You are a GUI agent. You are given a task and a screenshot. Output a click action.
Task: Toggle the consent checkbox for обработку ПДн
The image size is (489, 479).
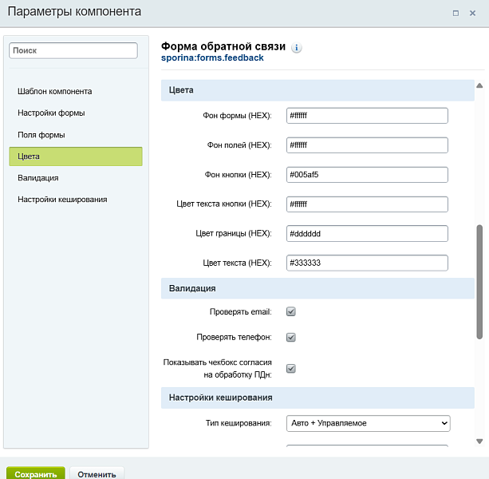pos(291,368)
